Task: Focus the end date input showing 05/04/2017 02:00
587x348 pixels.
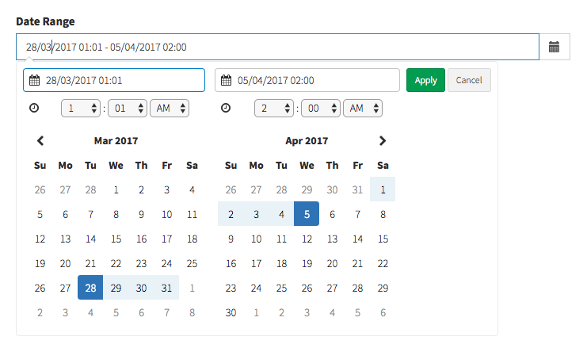Action: pos(313,80)
